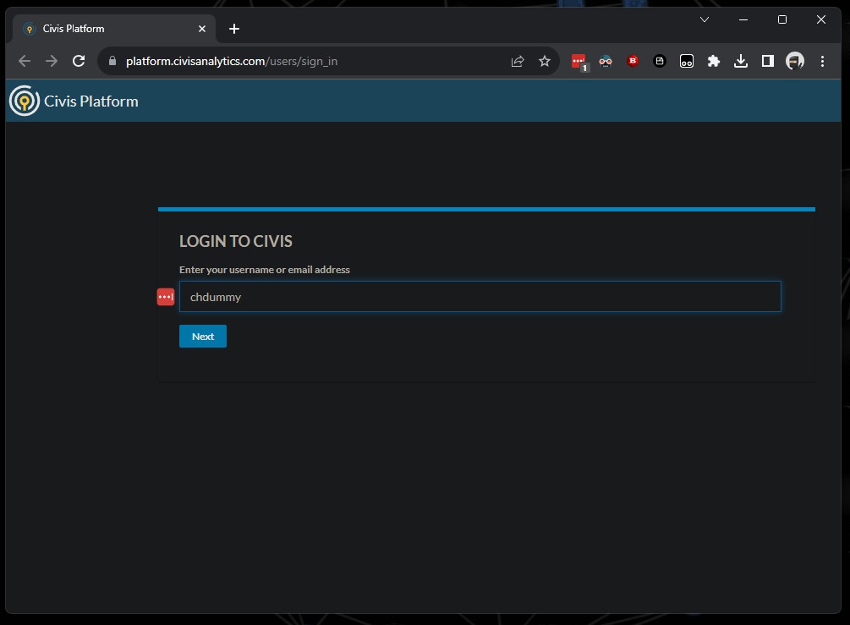Click the 'Enter your username or email address' label
This screenshot has width=850, height=625.
pyautogui.click(x=265, y=270)
